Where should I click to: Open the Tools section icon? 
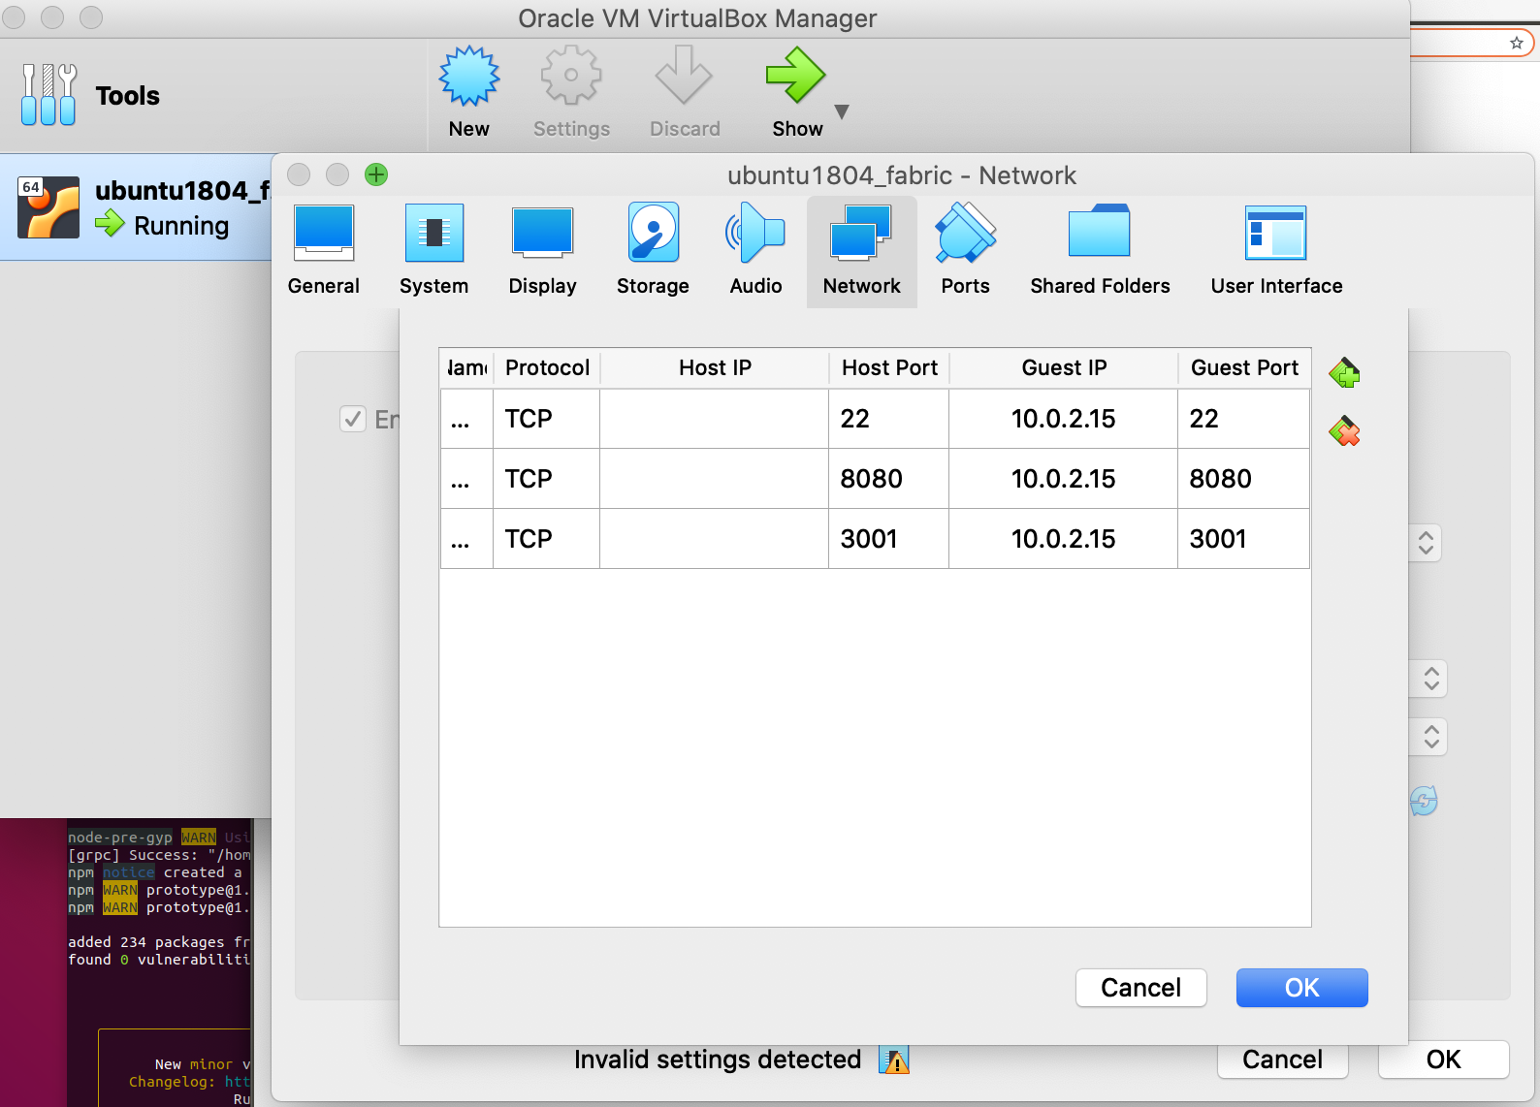(48, 95)
